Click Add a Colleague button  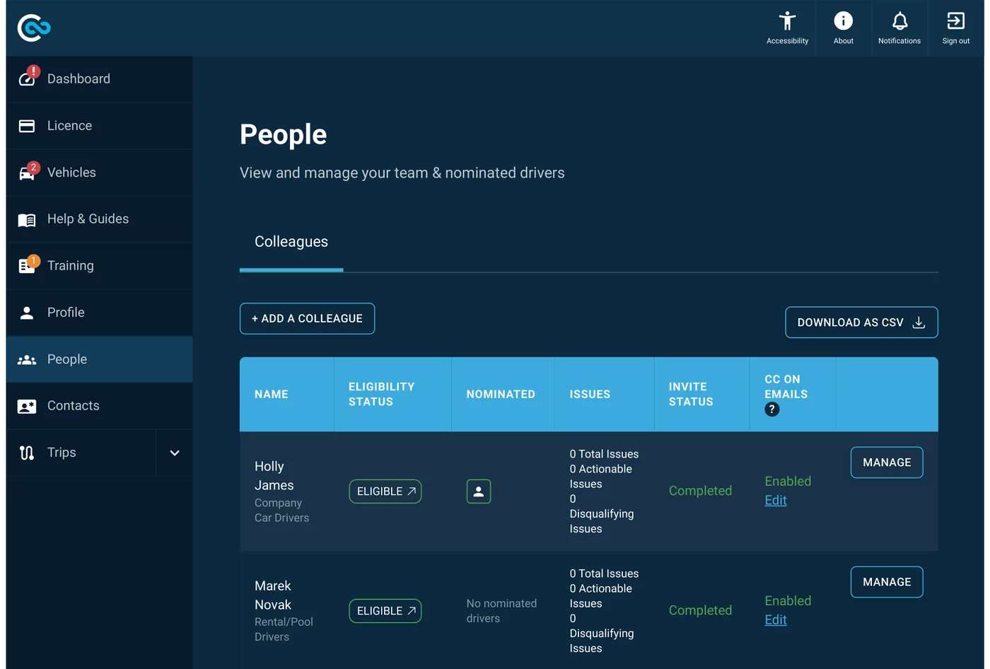(307, 319)
